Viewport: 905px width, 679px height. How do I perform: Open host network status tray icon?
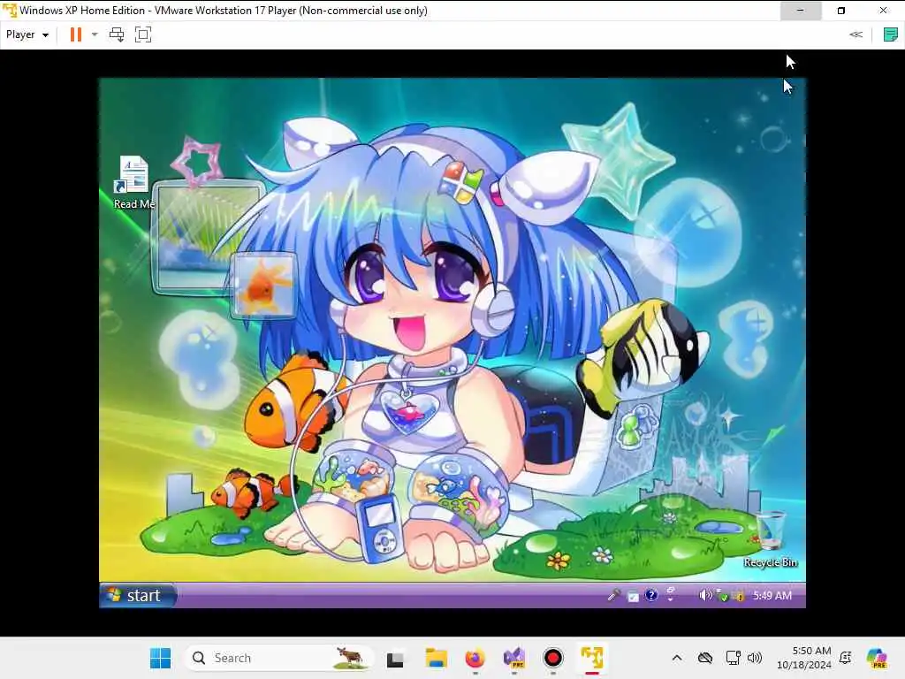pos(733,658)
